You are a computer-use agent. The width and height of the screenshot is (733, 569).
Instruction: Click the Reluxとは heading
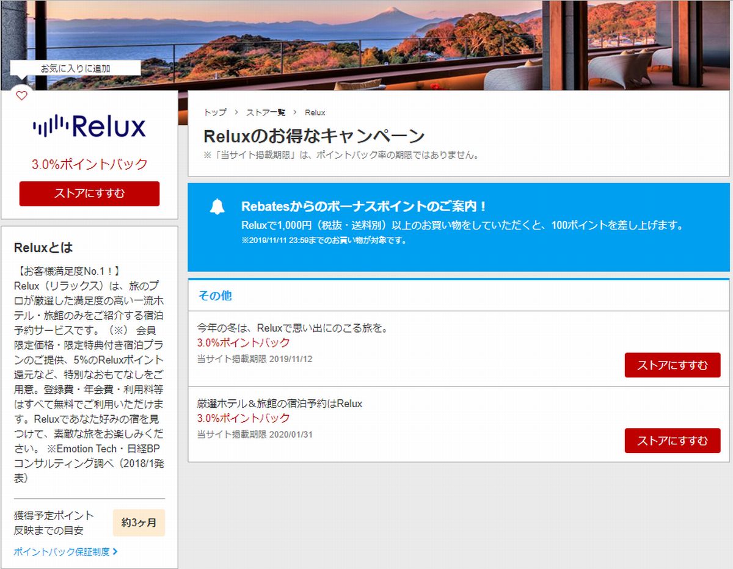click(x=43, y=248)
